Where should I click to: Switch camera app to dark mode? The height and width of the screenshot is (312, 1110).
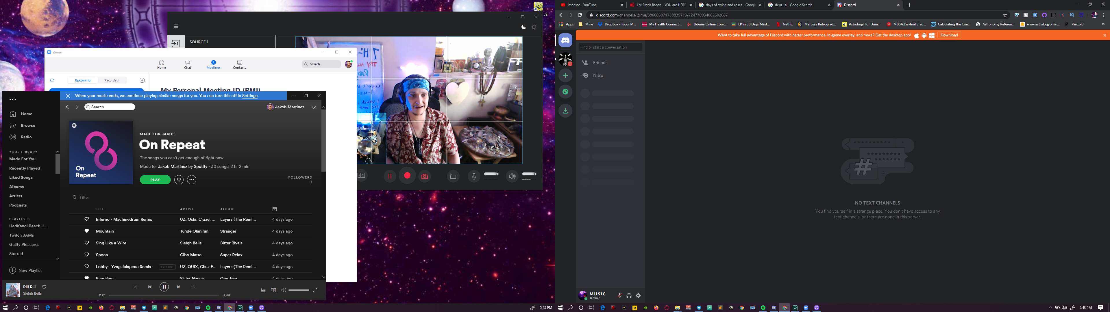pyautogui.click(x=523, y=27)
